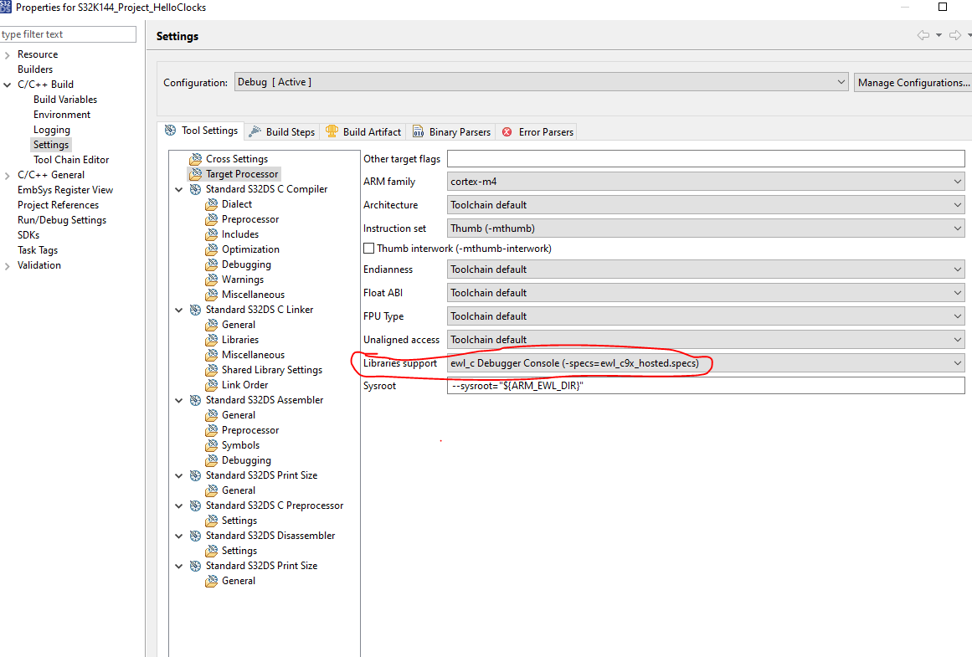
Task: Open the Warnings compiler settings
Action: (x=244, y=279)
